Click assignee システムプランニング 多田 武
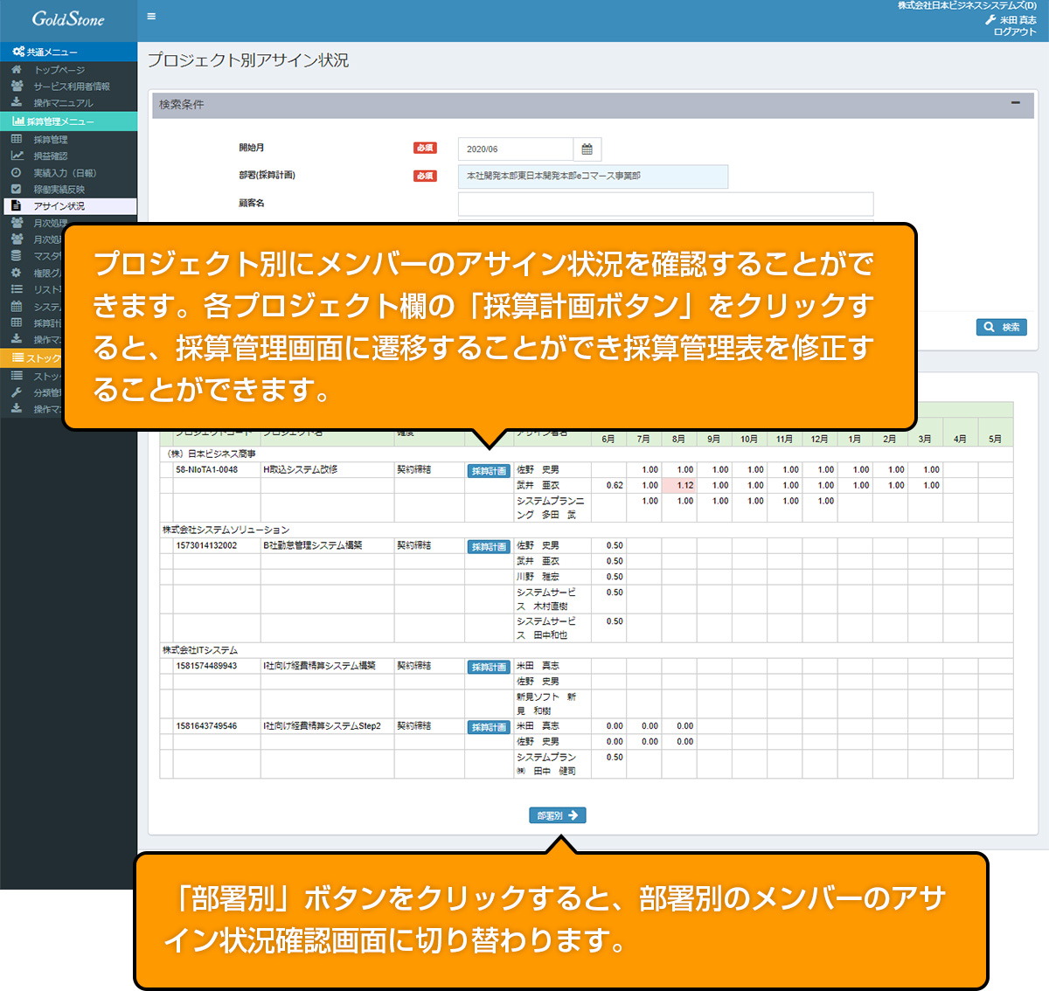Viewport: 1049px width, 991px height. tap(551, 509)
